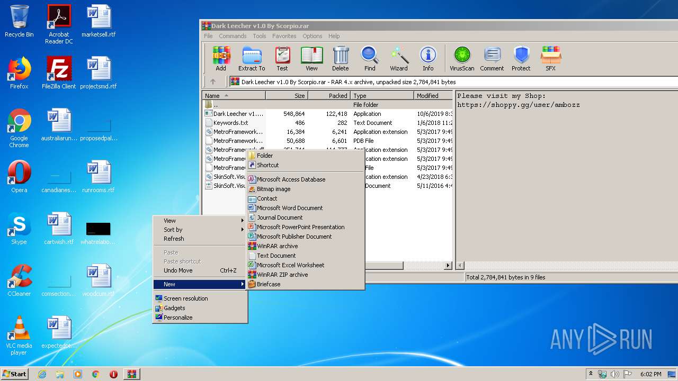Create a new Briefcase
678x381 pixels.
click(x=306, y=284)
